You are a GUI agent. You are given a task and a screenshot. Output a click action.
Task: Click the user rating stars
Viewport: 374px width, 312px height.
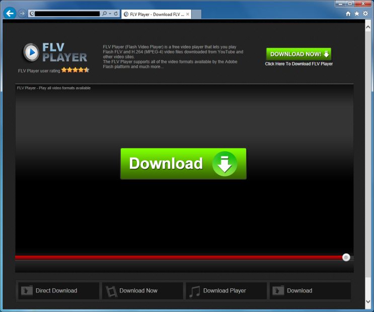[76, 70]
